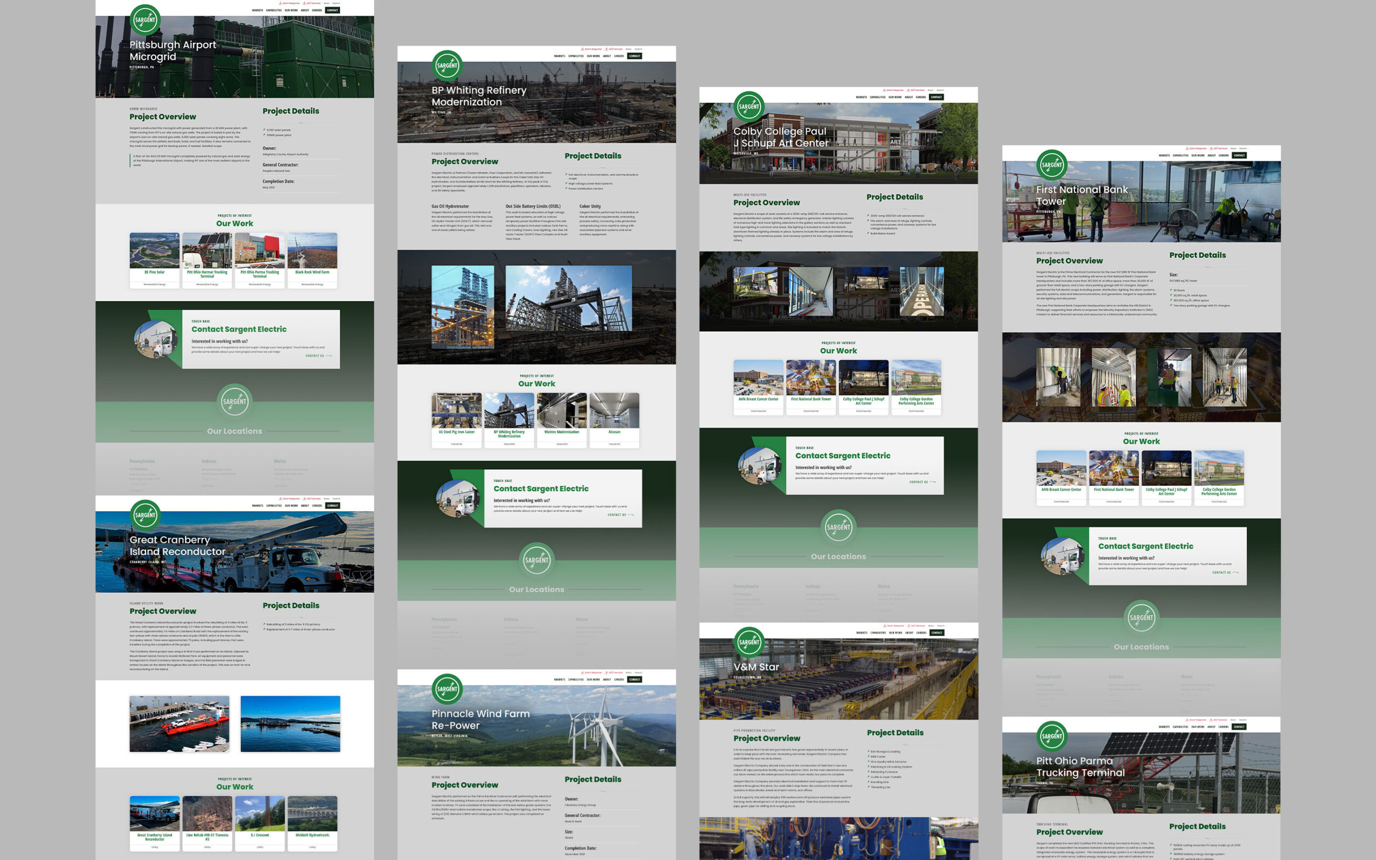Open Line Rehab 498-51 Tionesta card
This screenshot has height=860, width=1376.
click(x=207, y=823)
